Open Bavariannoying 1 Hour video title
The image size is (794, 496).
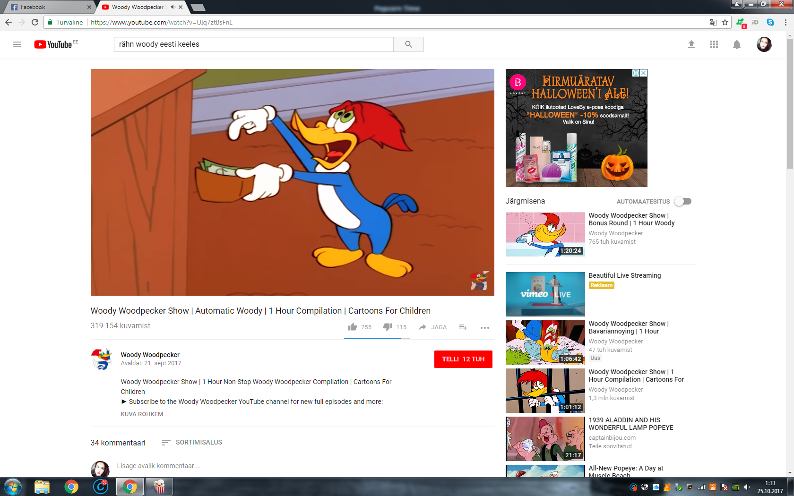(x=629, y=327)
